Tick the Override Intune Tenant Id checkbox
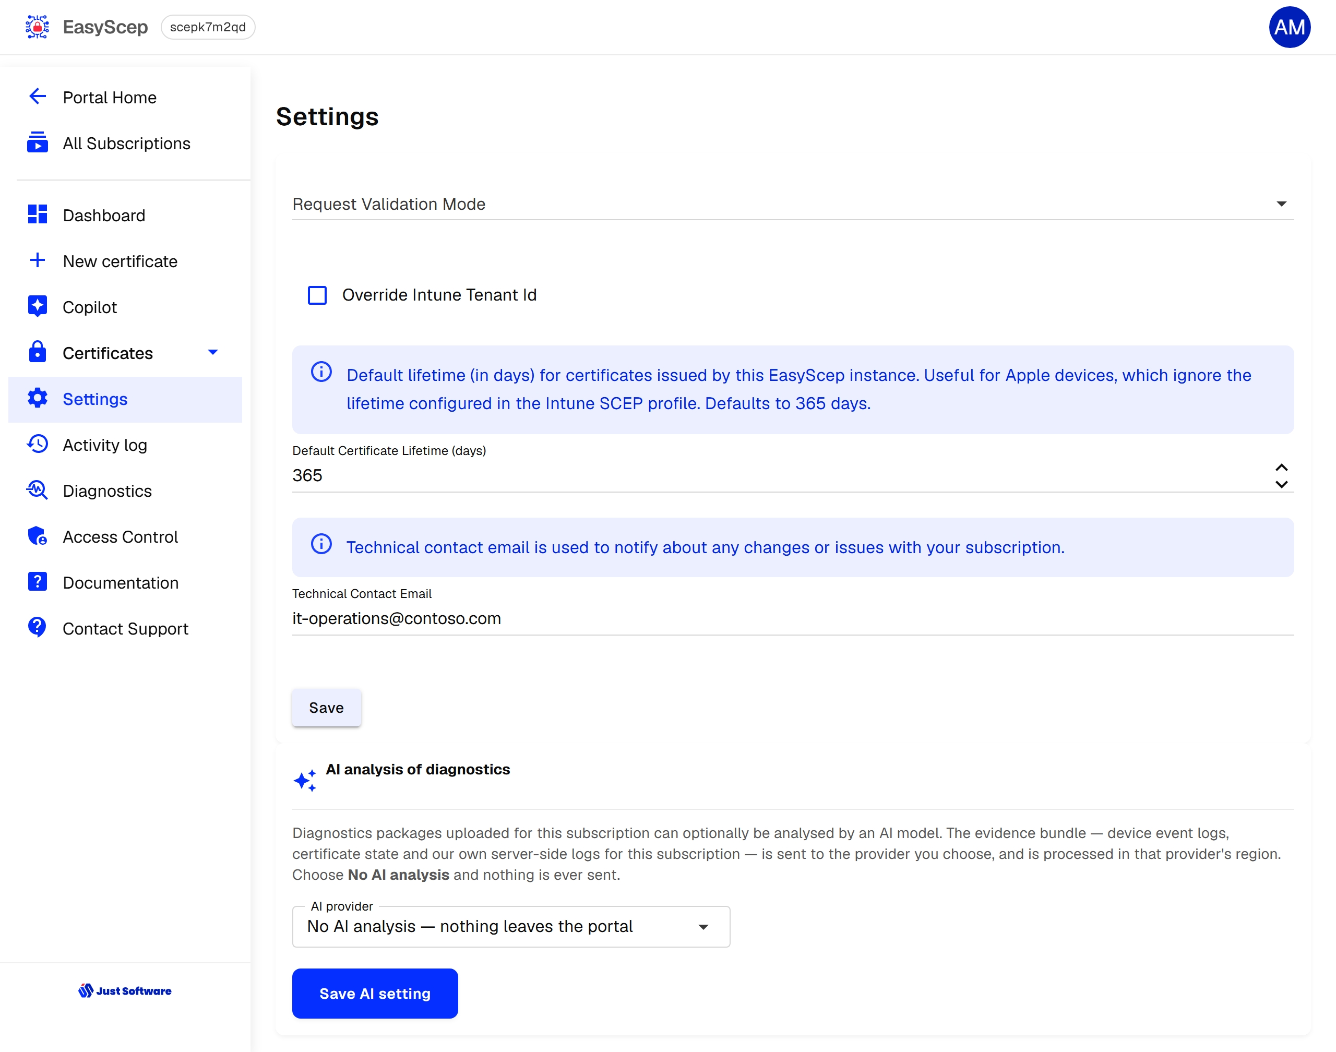Screen dimensions: 1336x1052 coord(317,295)
